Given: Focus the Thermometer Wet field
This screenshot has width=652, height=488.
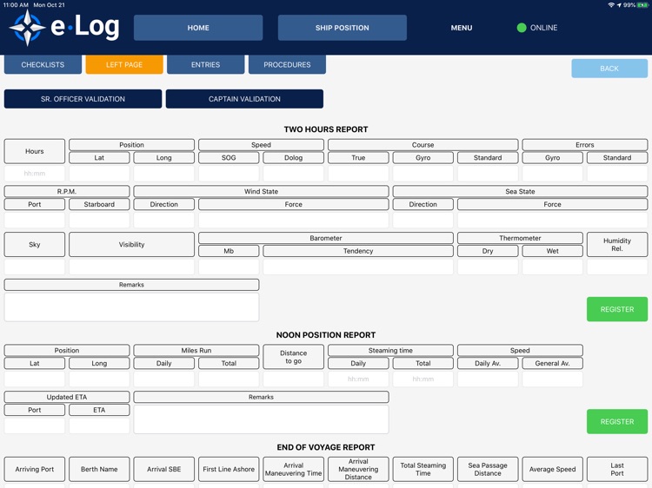Looking at the screenshot, I should click(553, 267).
